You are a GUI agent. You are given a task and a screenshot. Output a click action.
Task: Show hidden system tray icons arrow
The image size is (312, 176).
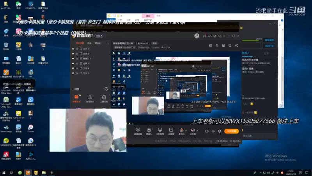click(261, 173)
